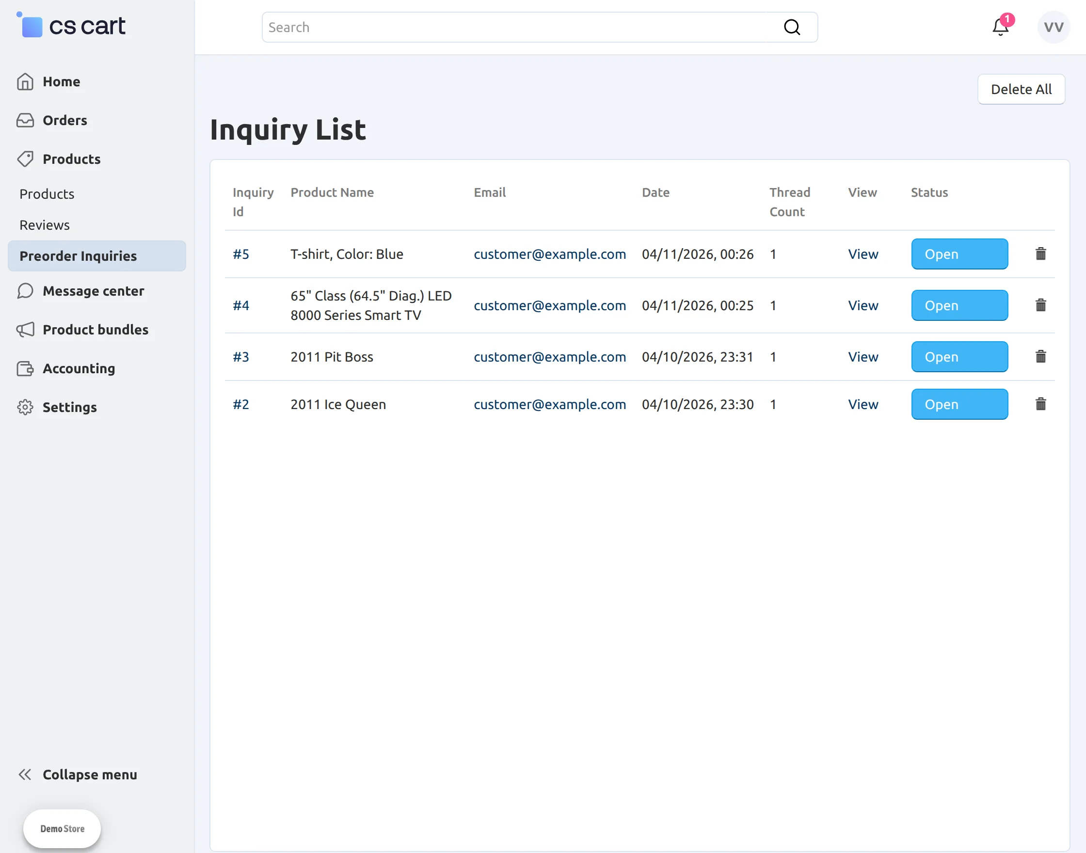Select Preorder Inquiries in the sidebar
1086x853 pixels.
[x=78, y=256]
